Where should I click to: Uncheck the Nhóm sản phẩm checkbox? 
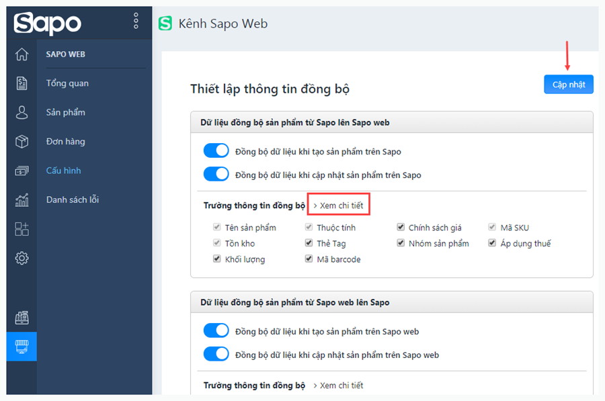pyautogui.click(x=401, y=243)
